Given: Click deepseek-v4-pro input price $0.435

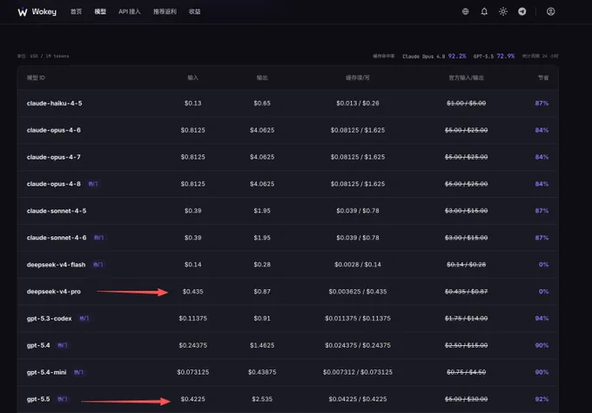Looking at the screenshot, I should (x=193, y=291).
